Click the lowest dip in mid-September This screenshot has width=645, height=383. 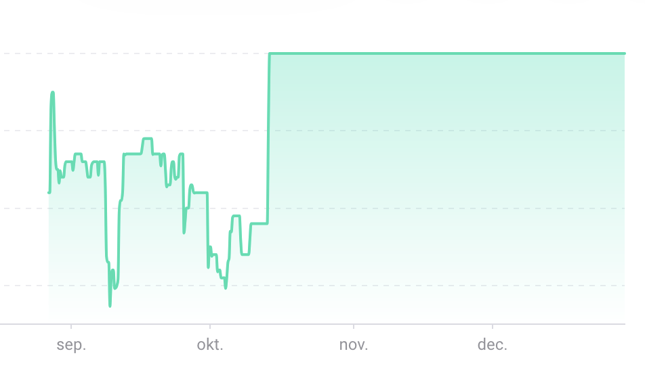tap(110, 305)
